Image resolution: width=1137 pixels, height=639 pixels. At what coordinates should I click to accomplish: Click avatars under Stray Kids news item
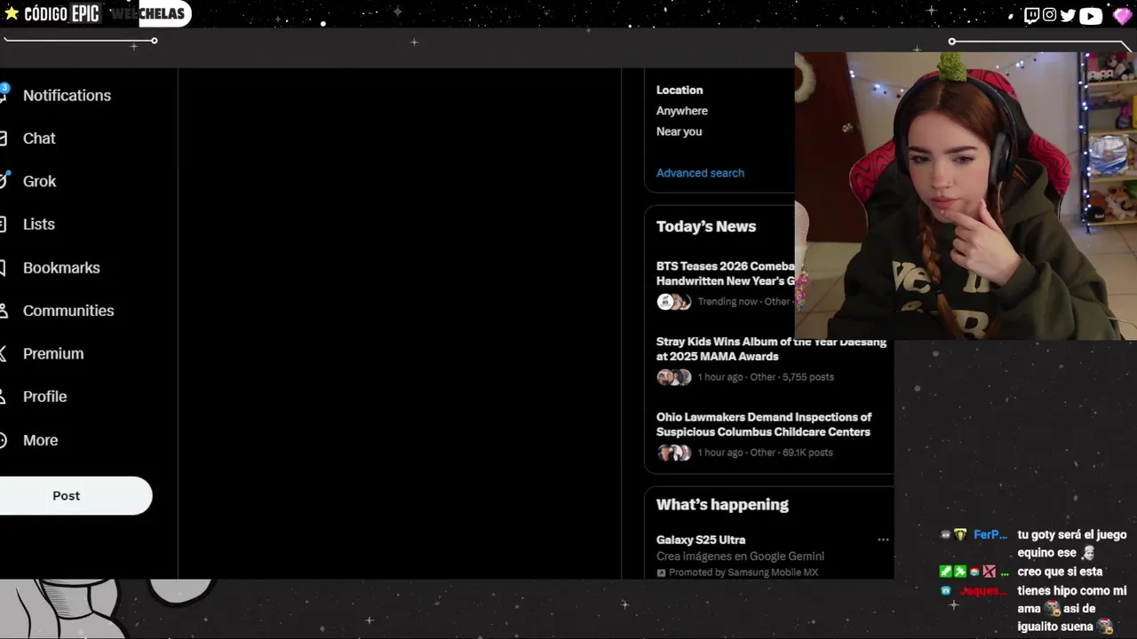point(674,377)
